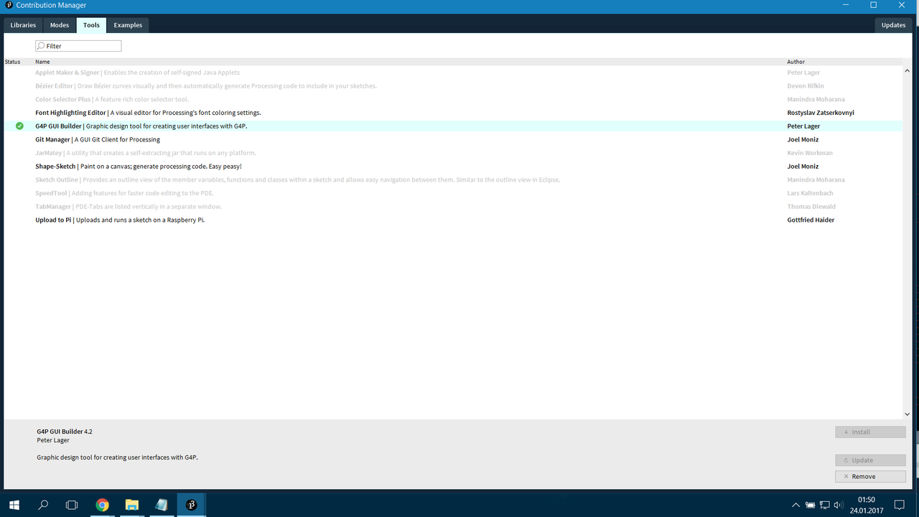Sort list by Name column header
919x517 pixels.
tap(42, 62)
